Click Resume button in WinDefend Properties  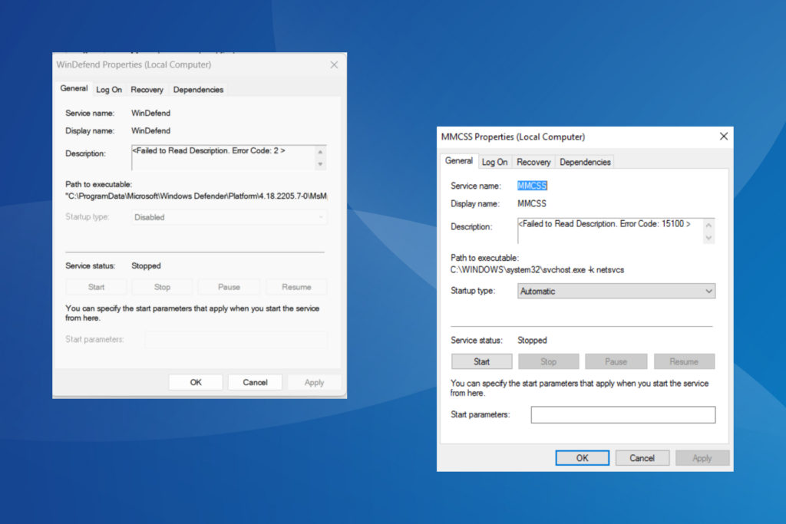(296, 287)
